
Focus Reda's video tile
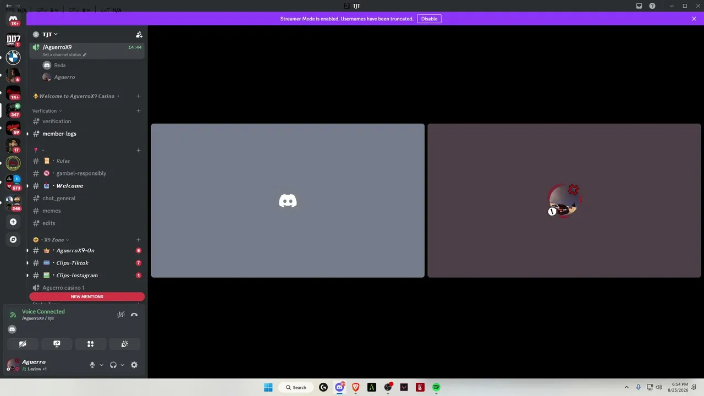(x=288, y=201)
